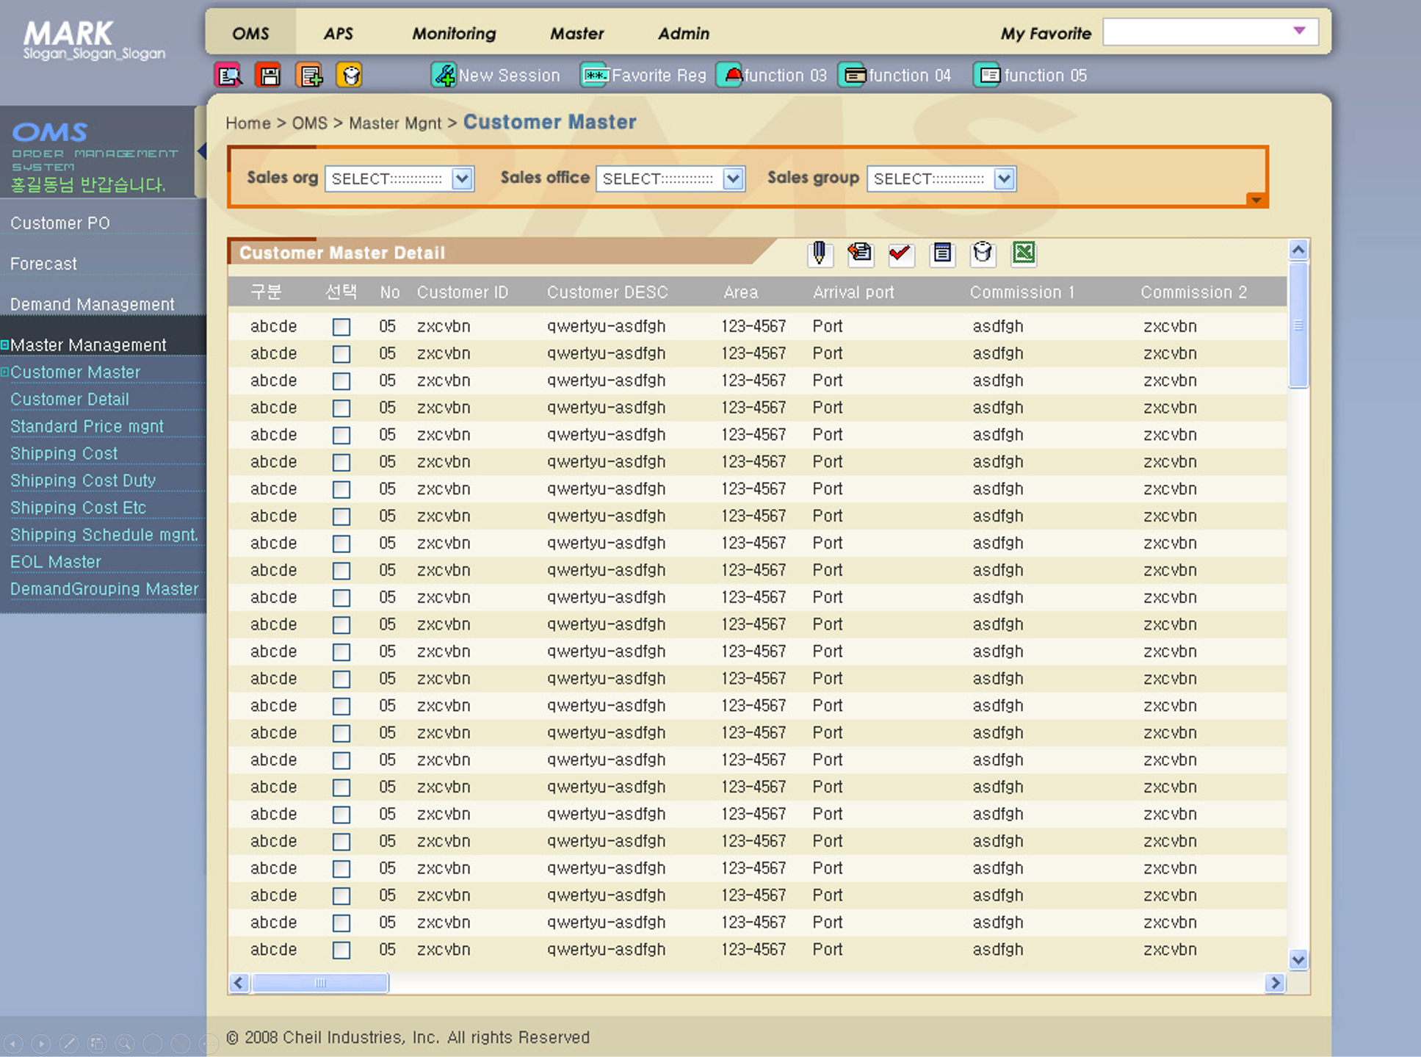The width and height of the screenshot is (1421, 1057).
Task: Switch to the Monitoring tab
Action: 454,34
